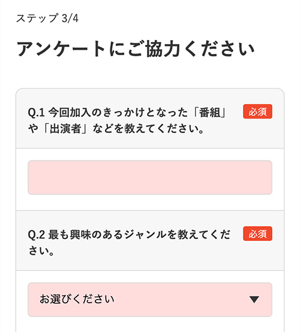
Task: Click the black triangle arrow in genre dropdown
Action: (254, 300)
